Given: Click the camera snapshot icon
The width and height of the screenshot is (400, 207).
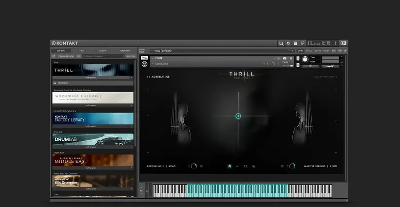Looking at the screenshot, I should pos(285,58).
